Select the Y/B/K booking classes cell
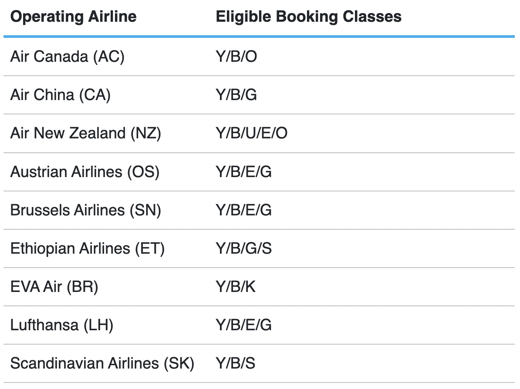The image size is (520, 389). [x=236, y=287]
